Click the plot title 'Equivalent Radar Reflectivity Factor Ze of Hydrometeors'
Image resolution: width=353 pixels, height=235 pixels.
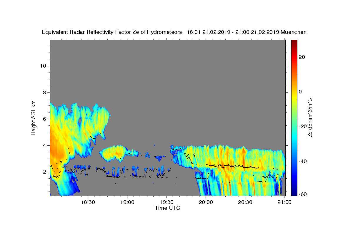pyautogui.click(x=112, y=32)
